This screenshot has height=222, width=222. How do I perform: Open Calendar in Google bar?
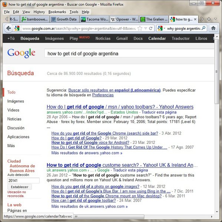pyautogui.click(x=157, y=39)
